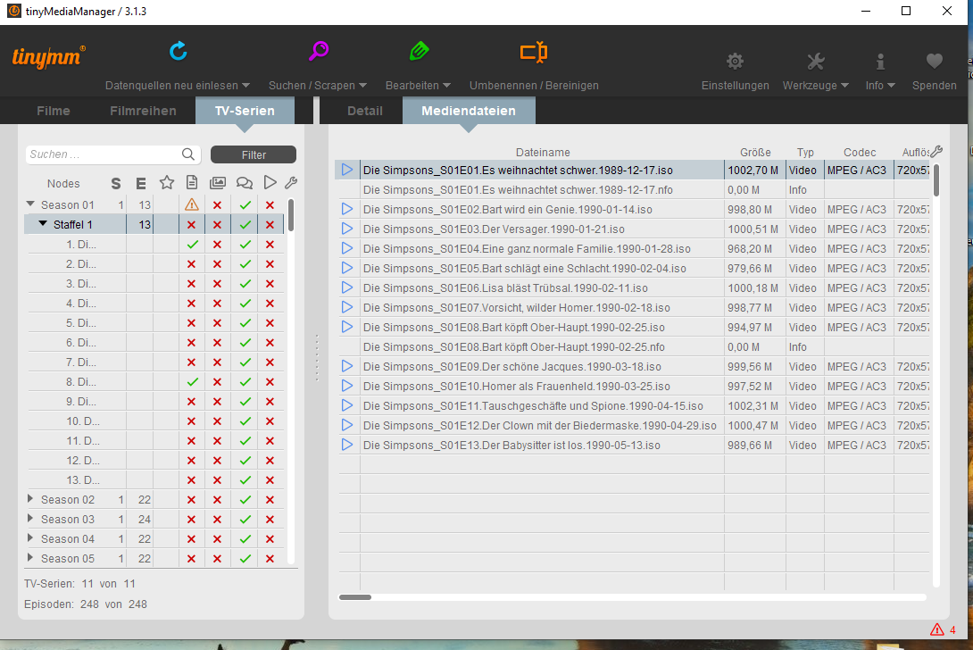Play S01E02 Bart wird ein Genie iso
Viewport: 973px width, 650px height.
[x=347, y=209]
